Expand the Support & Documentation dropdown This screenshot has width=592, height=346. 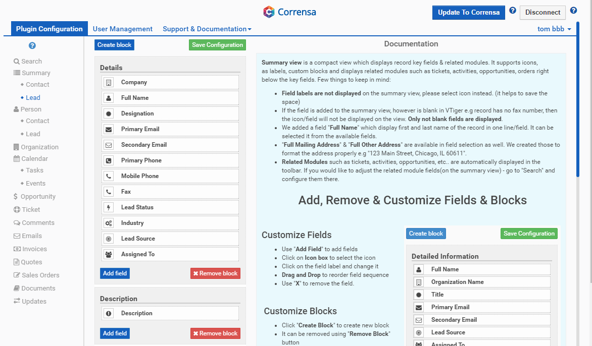coord(207,29)
